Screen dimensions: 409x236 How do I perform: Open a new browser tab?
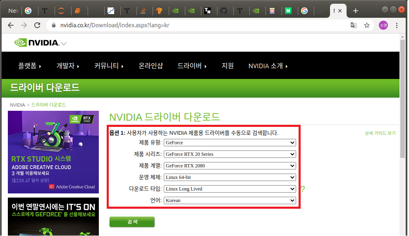coord(356,11)
